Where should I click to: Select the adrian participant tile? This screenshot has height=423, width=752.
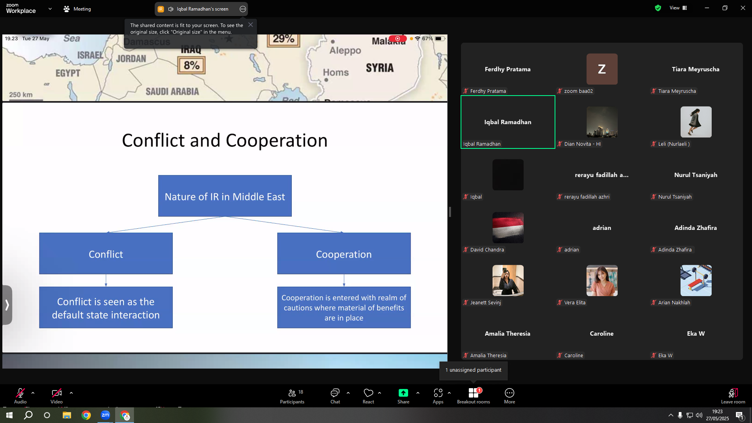click(x=602, y=228)
